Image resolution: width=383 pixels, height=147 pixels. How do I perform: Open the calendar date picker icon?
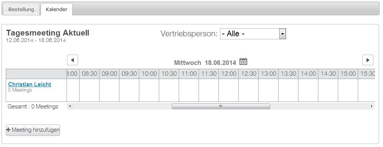click(x=243, y=61)
